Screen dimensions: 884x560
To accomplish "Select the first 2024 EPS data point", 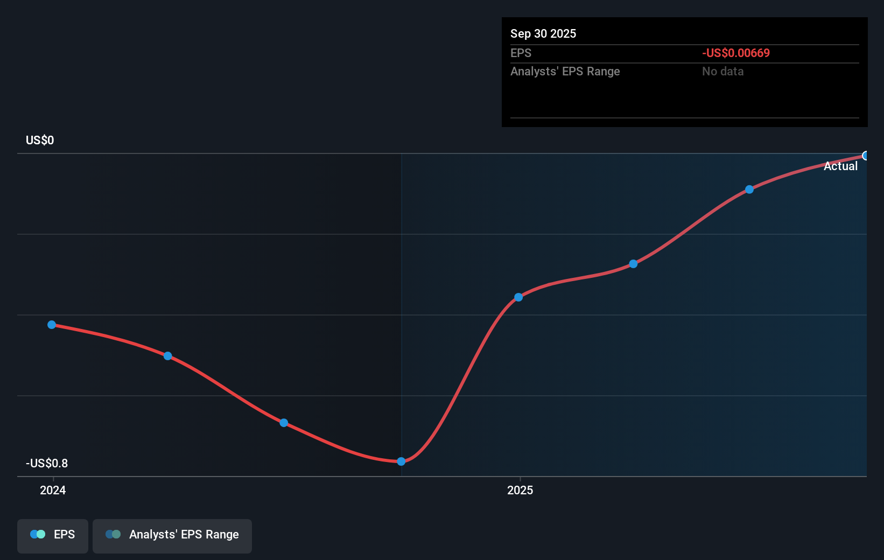I will click(51, 324).
